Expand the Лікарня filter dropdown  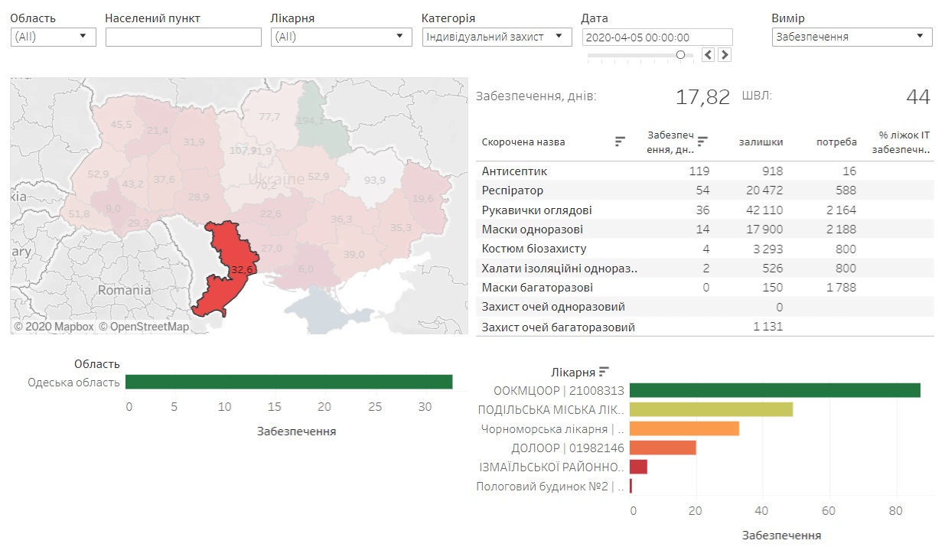341,37
